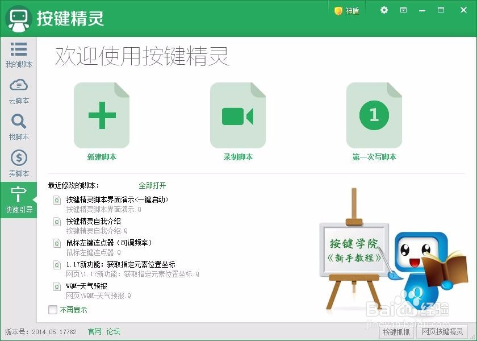
Task: Open script WQM-天气预报
Action: [87, 286]
